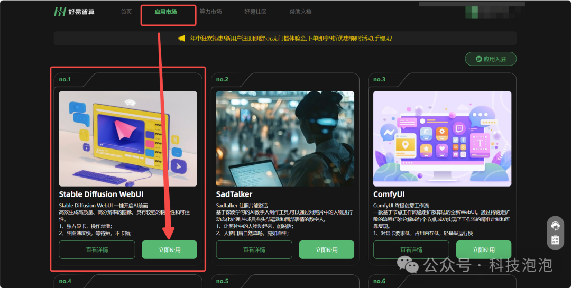Click the announcement megaphone icon
Screen dimensions: 571x288
click(181, 38)
